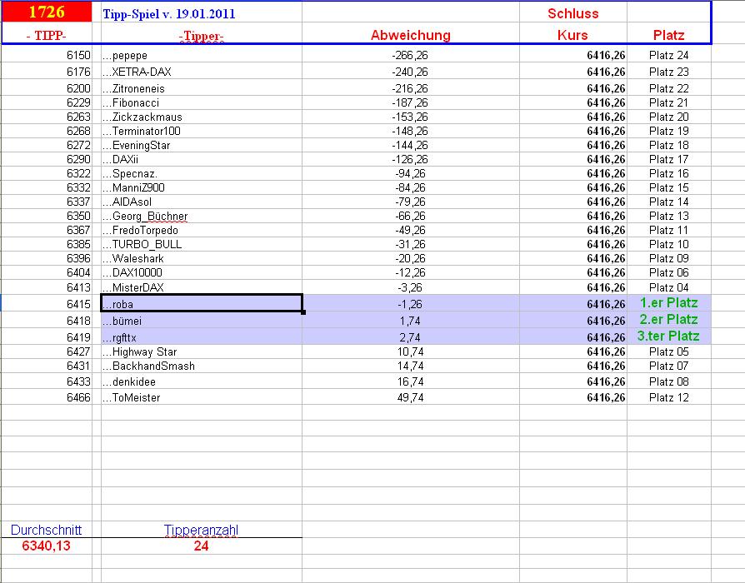Click the cell ...FredoTorpedo
Viewport: 745px width, 583px height.
click(202, 230)
